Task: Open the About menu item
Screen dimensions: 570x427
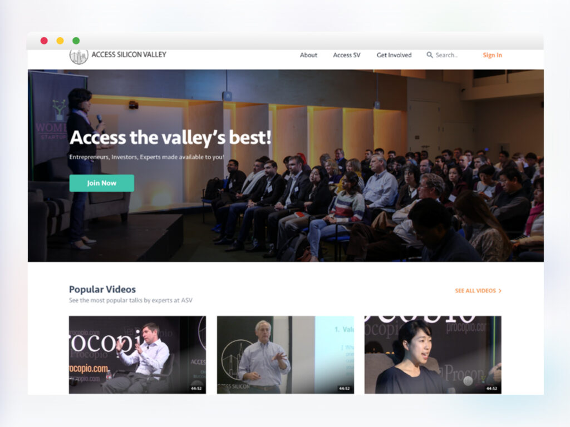Action: [x=308, y=55]
